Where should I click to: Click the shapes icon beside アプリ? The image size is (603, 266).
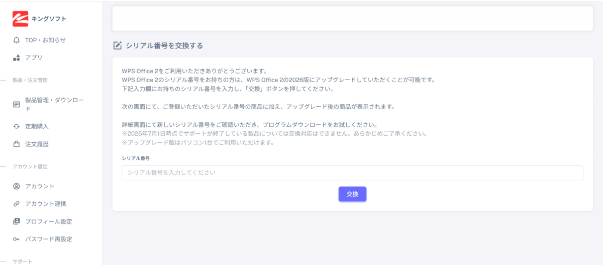[17, 58]
